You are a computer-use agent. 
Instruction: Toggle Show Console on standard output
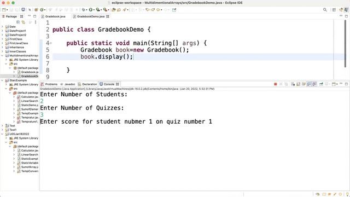[x=309, y=84]
